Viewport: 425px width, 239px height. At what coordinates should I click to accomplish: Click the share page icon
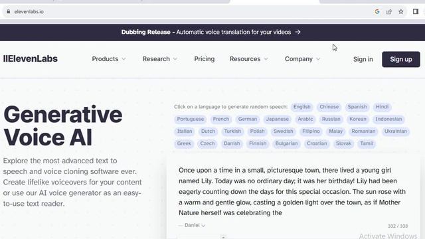click(x=389, y=12)
